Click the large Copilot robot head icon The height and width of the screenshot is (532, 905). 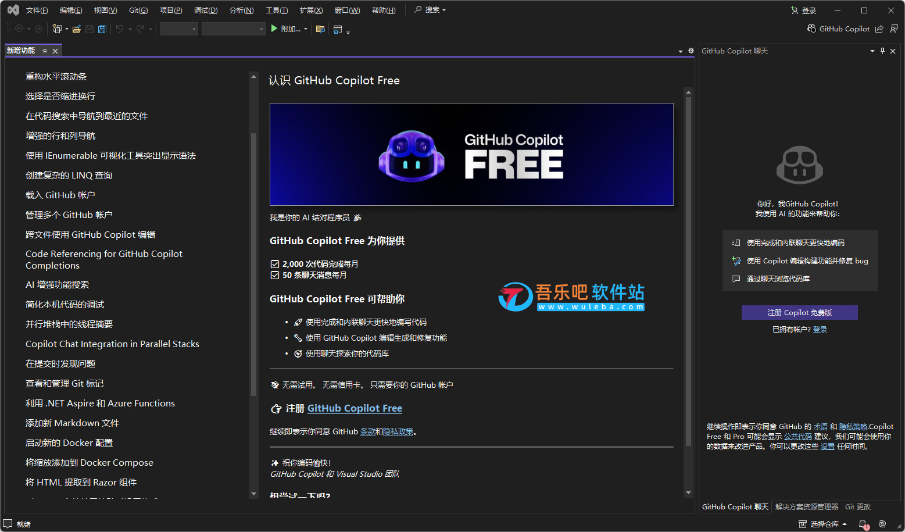click(800, 165)
